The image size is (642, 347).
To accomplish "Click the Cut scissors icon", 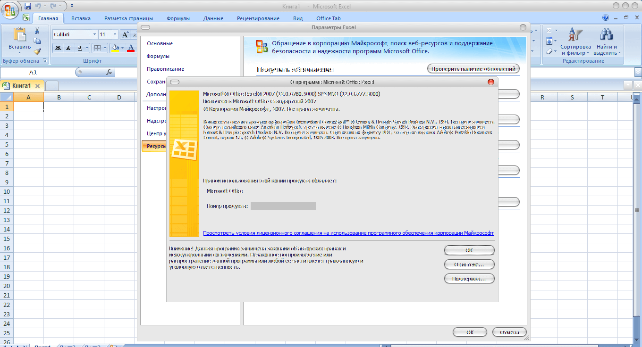I will coord(37,31).
